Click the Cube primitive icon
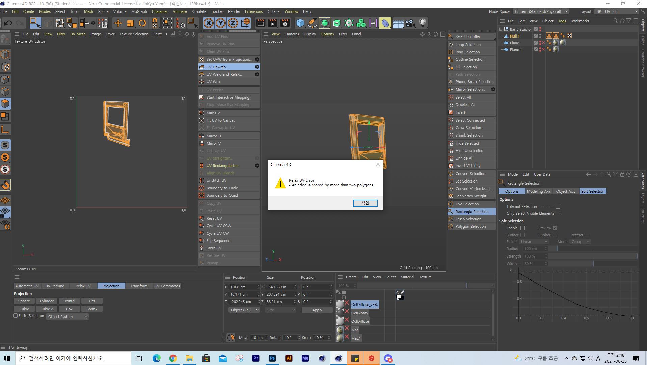The height and width of the screenshot is (365, 647). pyautogui.click(x=300, y=23)
